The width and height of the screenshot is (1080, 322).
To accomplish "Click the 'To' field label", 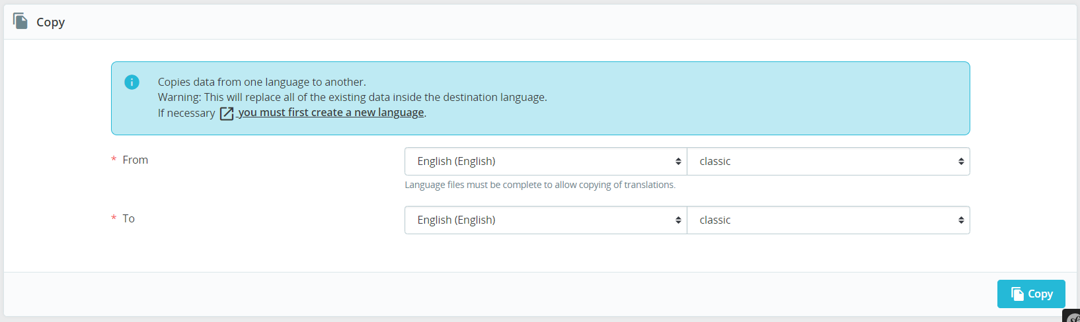I will coord(128,218).
